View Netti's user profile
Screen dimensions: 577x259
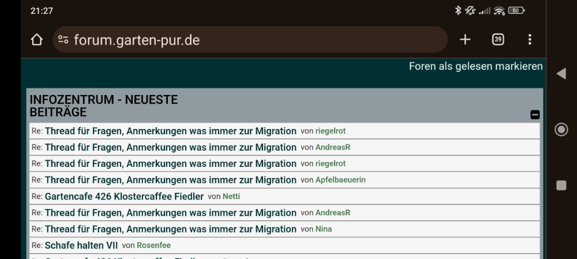(x=231, y=196)
